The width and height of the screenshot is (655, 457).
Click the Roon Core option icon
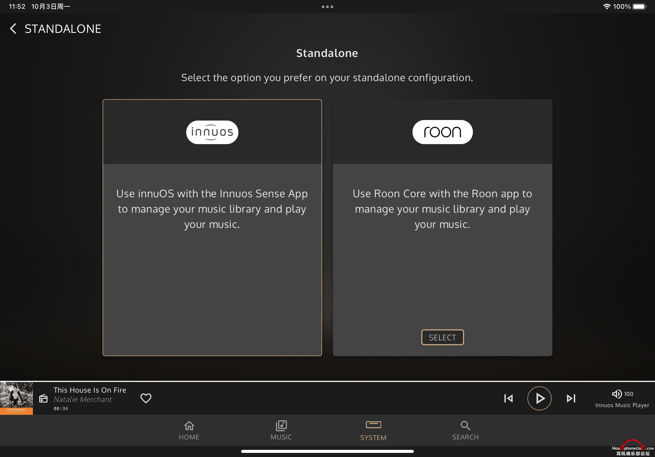pyautogui.click(x=442, y=132)
